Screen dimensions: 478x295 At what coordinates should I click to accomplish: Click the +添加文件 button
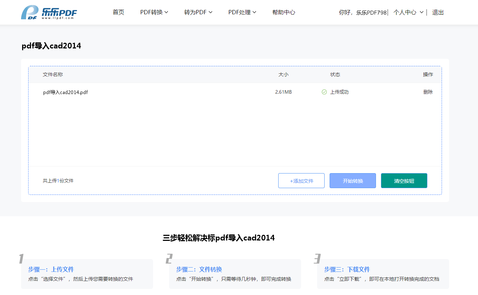pyautogui.click(x=301, y=181)
